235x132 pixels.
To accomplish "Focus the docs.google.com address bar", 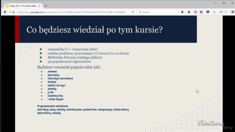I will pyautogui.click(x=71, y=12).
